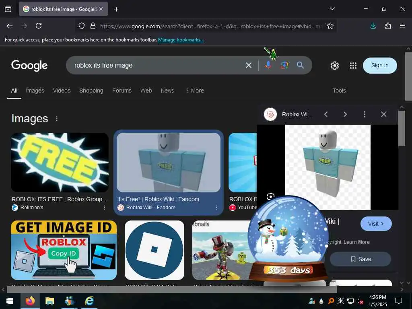
Task: Search inside image with Lens icon
Action: [271, 196]
